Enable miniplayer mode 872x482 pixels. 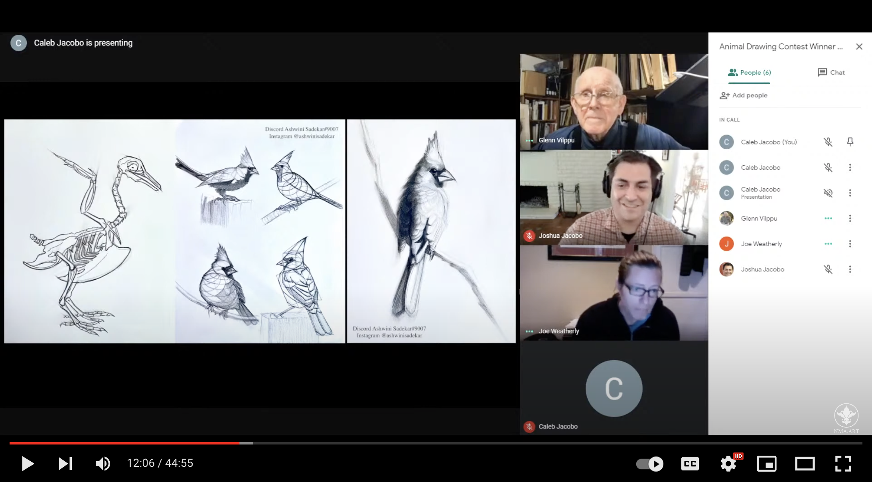(x=766, y=464)
